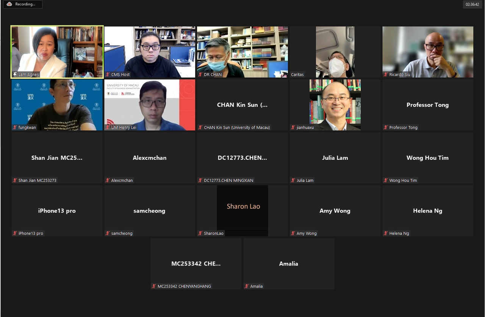Select the Alexcmchan participant tile

(150, 158)
